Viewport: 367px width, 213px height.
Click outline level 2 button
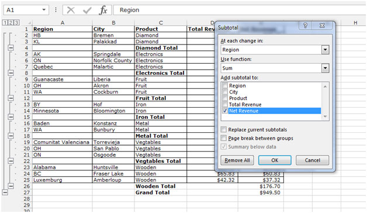11,23
